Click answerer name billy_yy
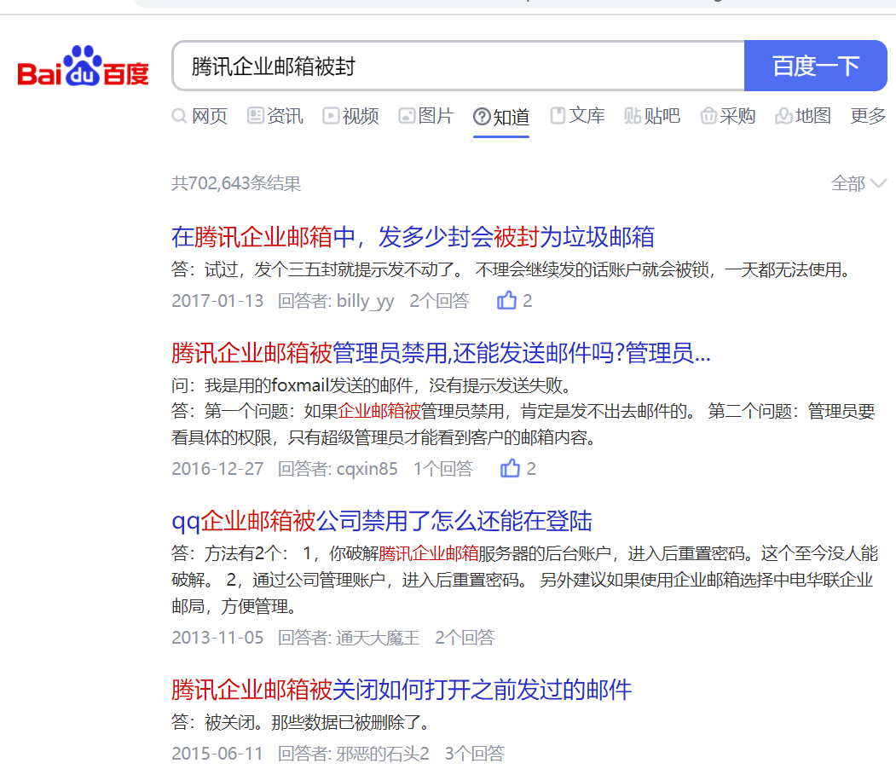The width and height of the screenshot is (896, 769). 365,301
